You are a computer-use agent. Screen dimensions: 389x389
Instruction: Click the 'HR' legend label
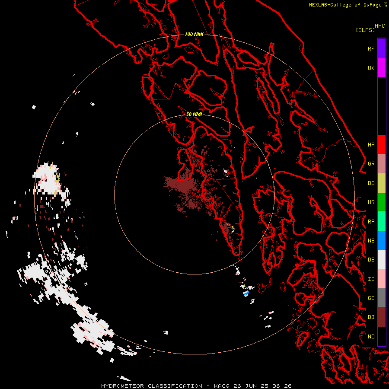click(x=371, y=202)
